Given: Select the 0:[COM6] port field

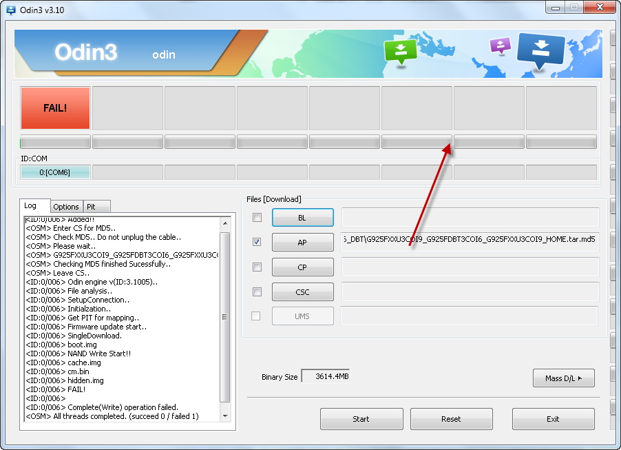Looking at the screenshot, I should tap(55, 172).
